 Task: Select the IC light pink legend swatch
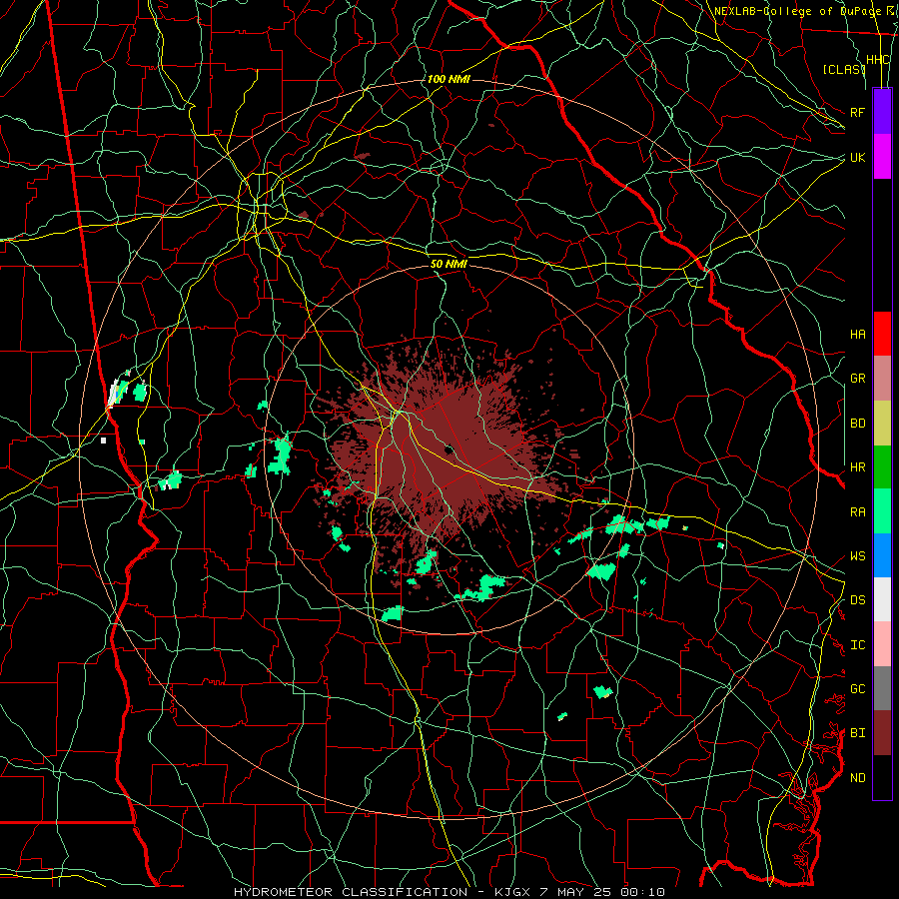(882, 644)
